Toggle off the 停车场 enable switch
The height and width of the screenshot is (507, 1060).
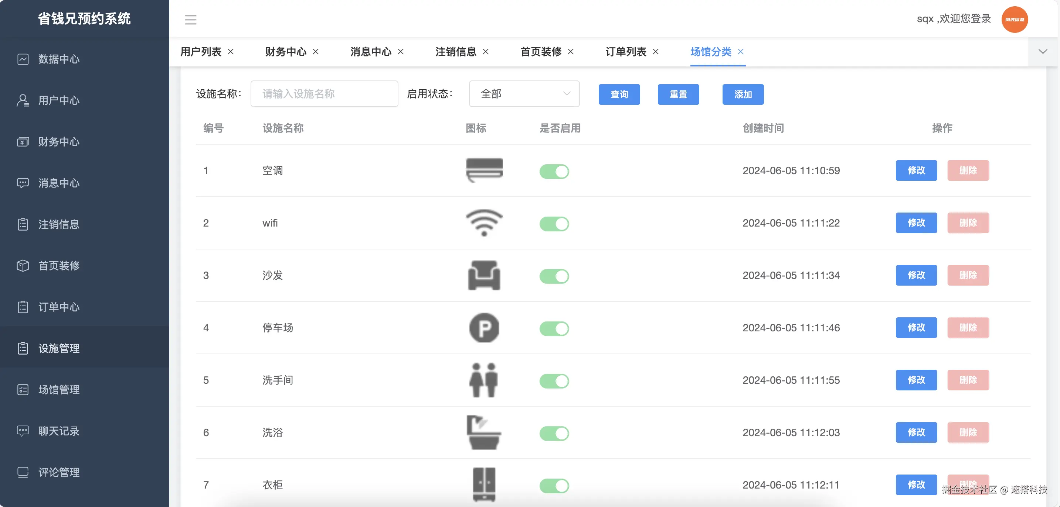coord(554,329)
